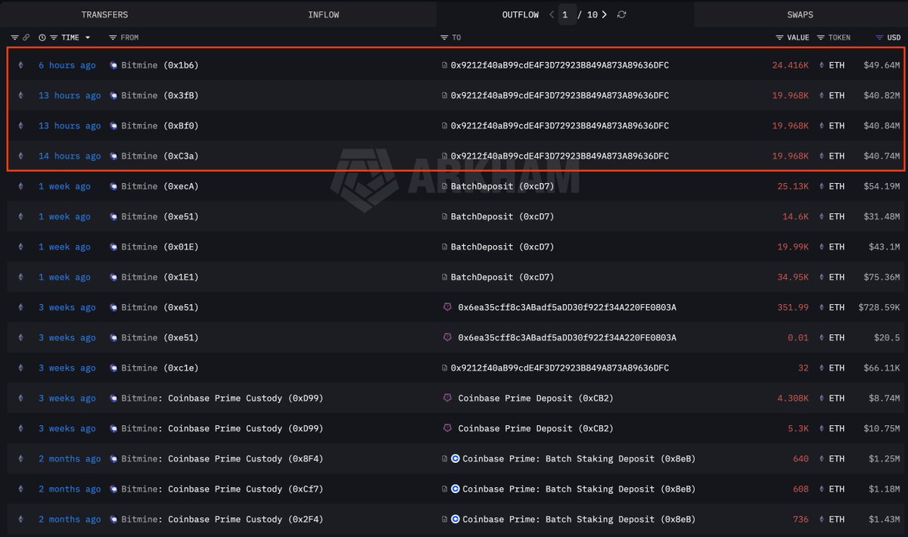The width and height of the screenshot is (908, 537).
Task: Click Ethereum chain icon in 0xC3a row
Action: (20, 156)
